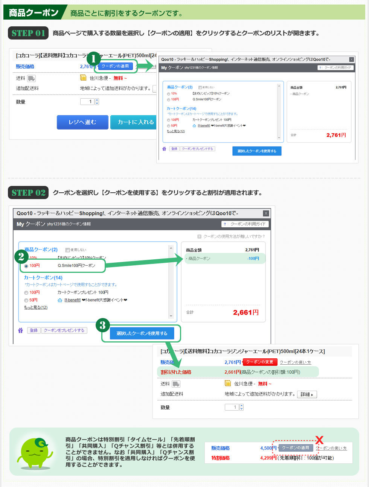Screen dimensions: 369x487
Task: Click the yellow box icon in the discounted product panel
Action: tap(228, 384)
